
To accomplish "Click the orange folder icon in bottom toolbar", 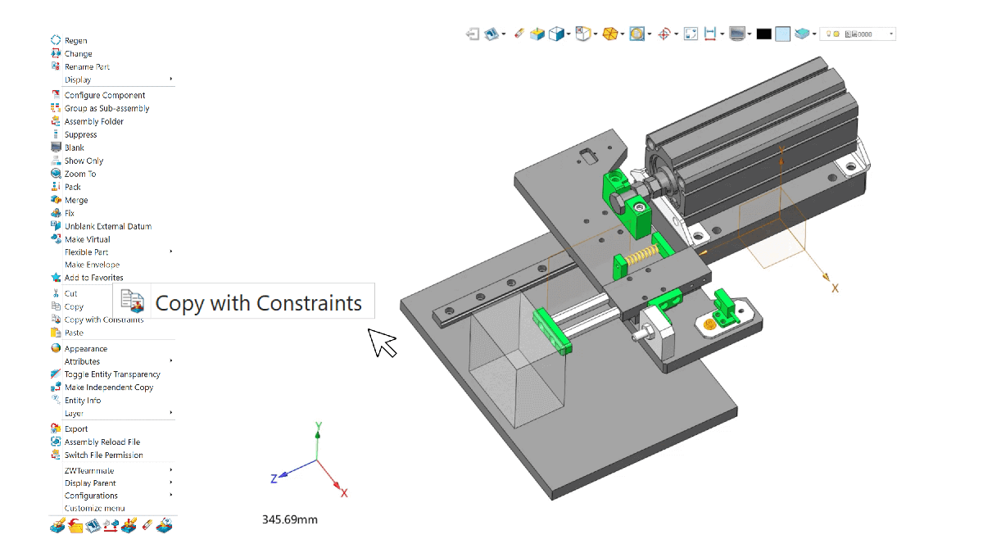I will click(x=75, y=526).
